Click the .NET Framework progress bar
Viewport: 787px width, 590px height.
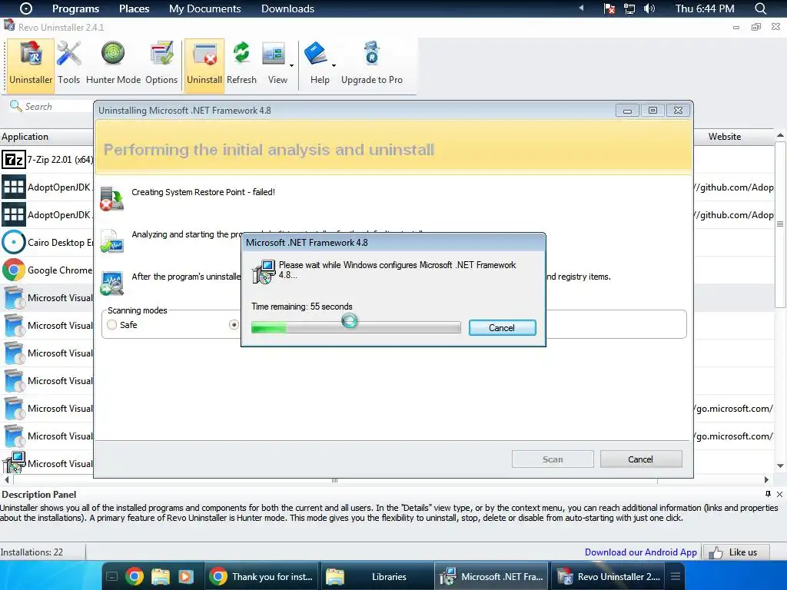coord(356,328)
